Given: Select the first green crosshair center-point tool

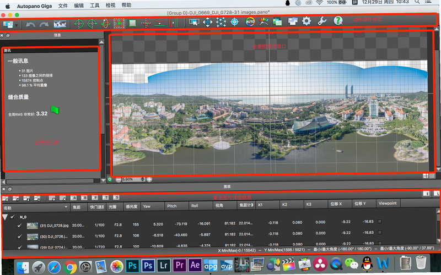Looking at the screenshot, I should 78,23.
